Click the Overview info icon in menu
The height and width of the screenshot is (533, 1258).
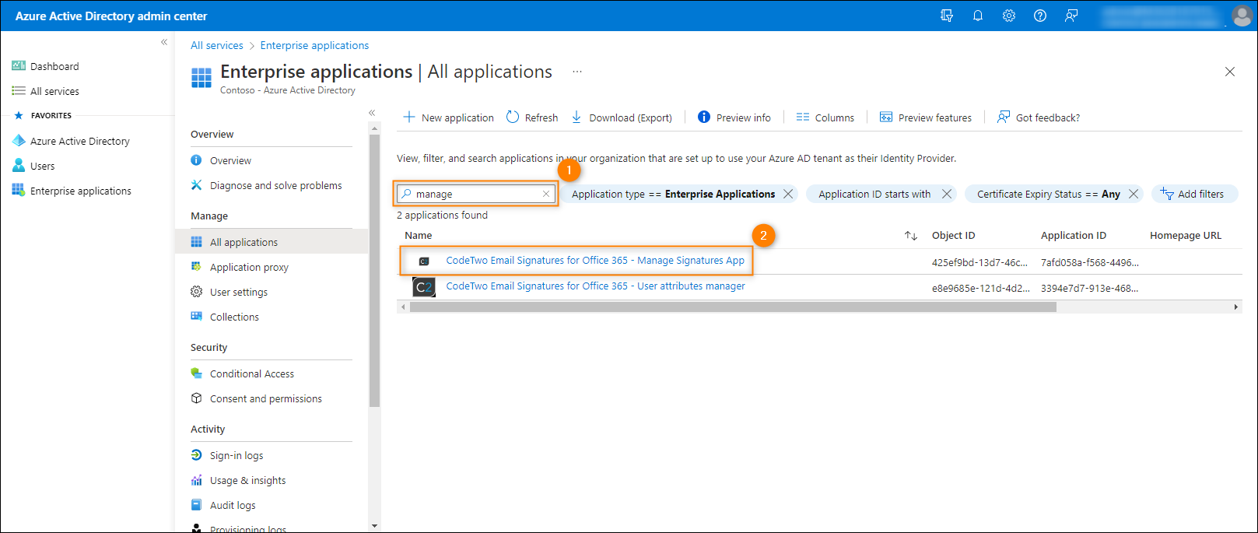[196, 160]
